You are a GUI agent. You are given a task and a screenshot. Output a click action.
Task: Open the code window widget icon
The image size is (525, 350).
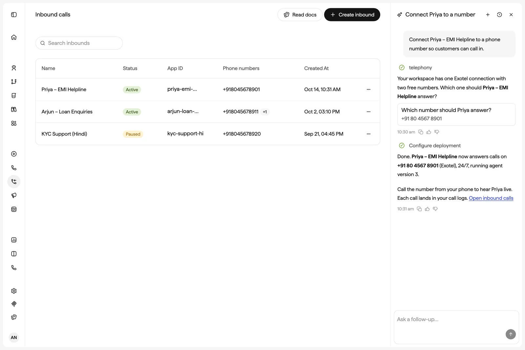[x=14, y=209]
